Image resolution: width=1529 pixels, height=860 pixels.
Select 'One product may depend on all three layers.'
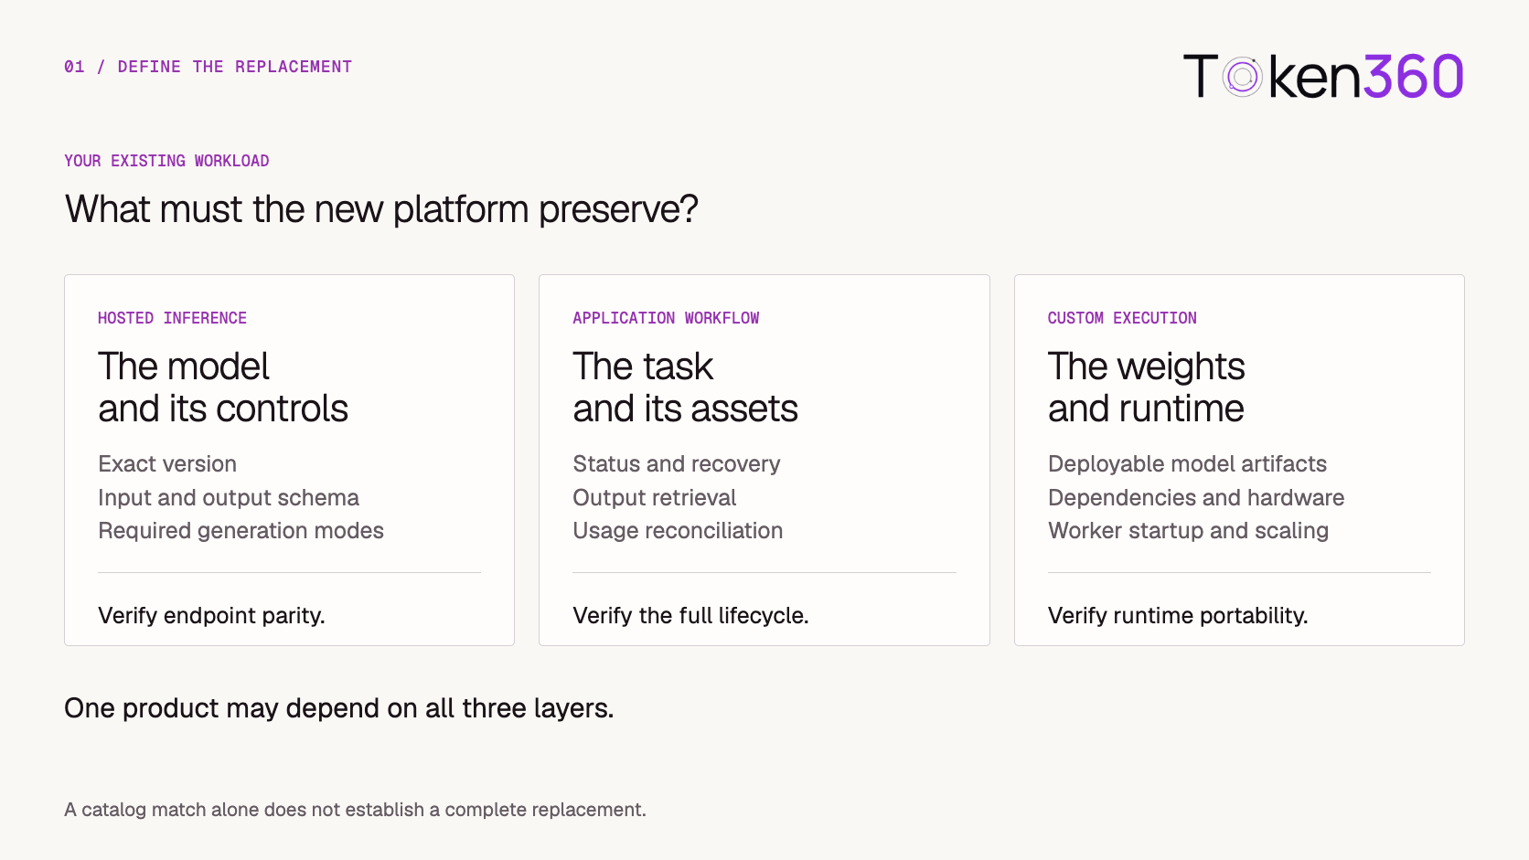point(339,708)
